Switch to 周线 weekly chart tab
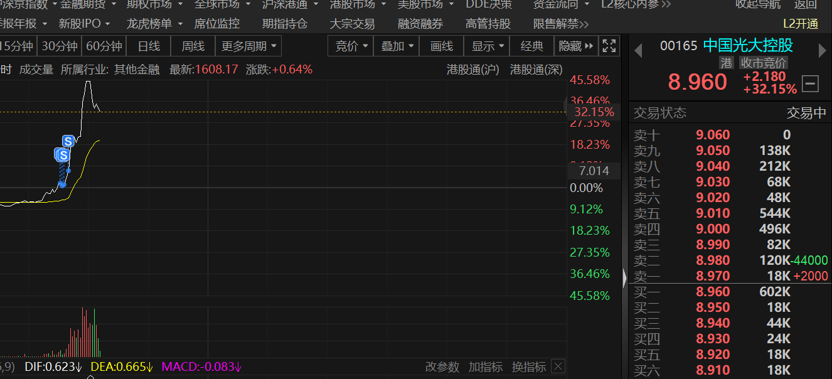 pos(193,46)
